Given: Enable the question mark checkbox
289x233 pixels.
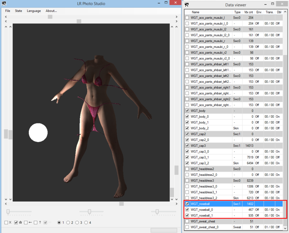Looking at the screenshot, I should (35, 223).
